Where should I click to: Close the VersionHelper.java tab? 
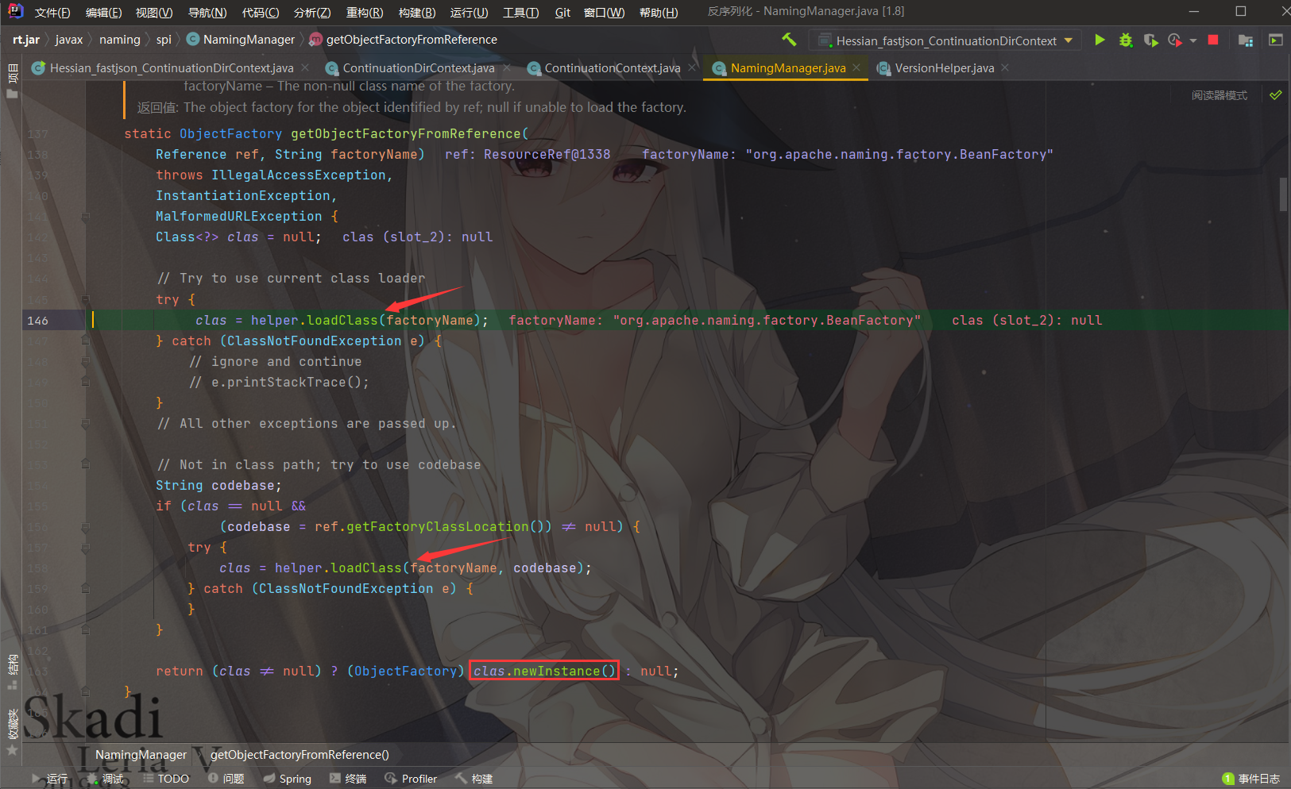[x=1005, y=68]
